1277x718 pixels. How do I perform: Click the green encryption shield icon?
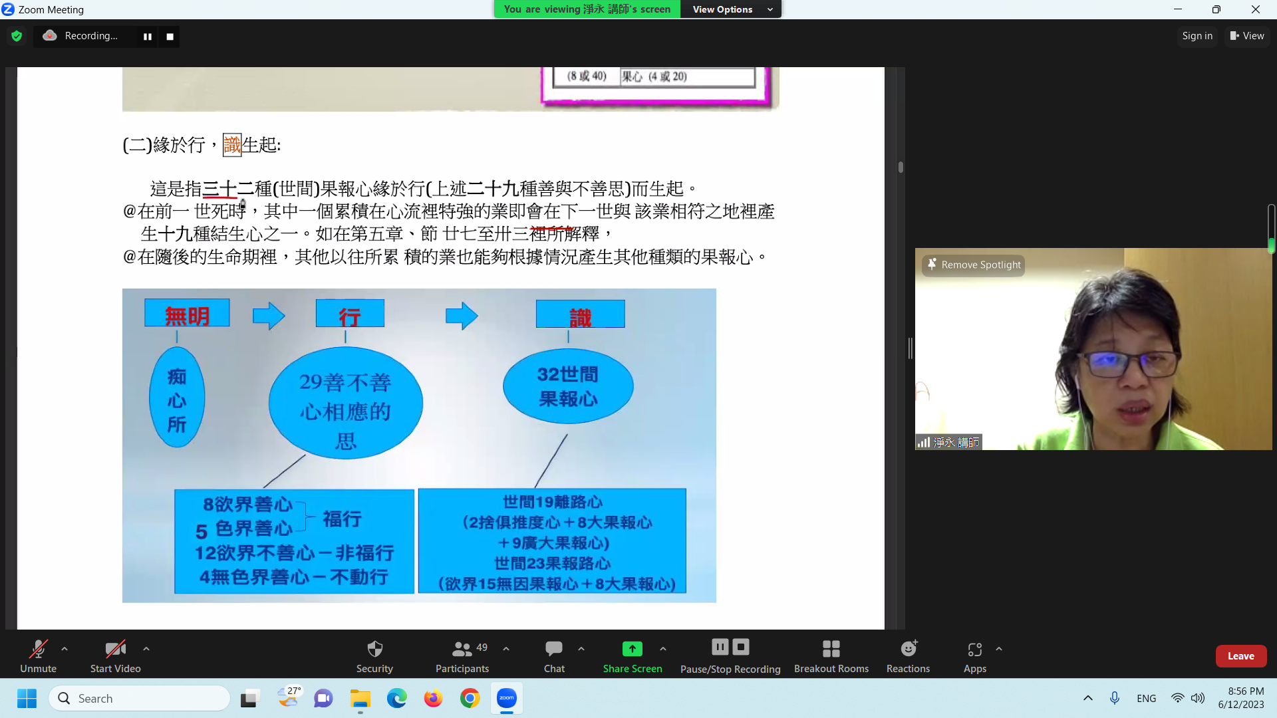17,36
